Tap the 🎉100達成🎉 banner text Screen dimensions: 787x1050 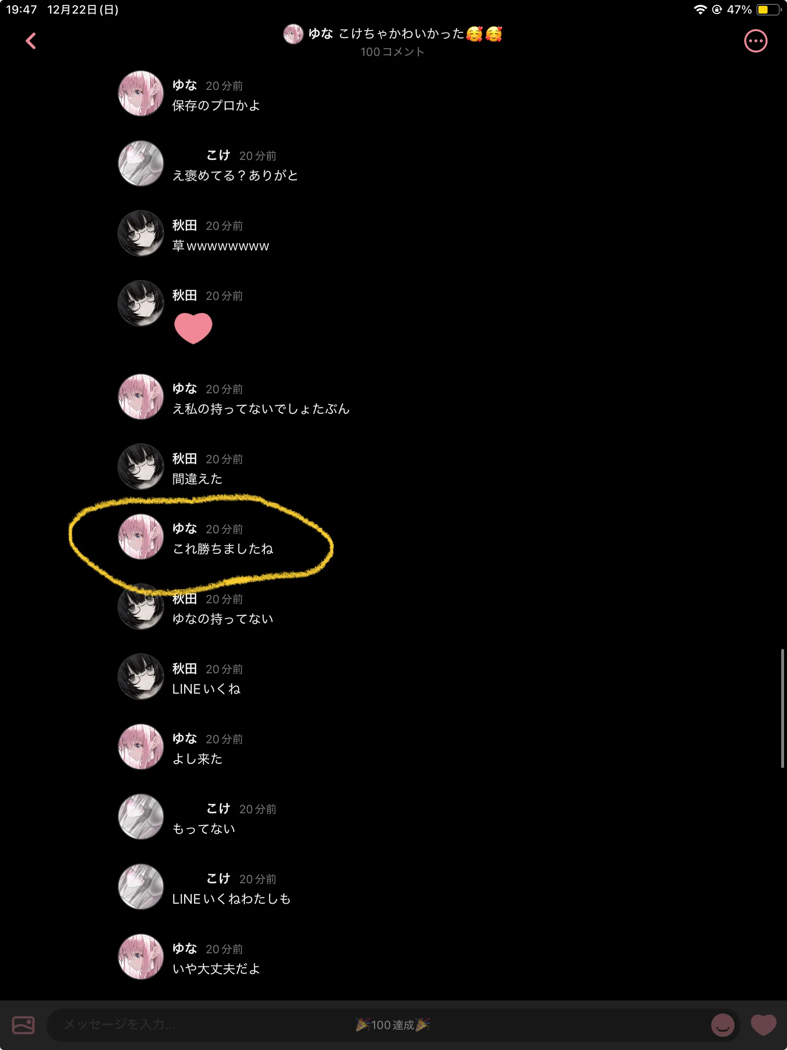click(393, 1025)
